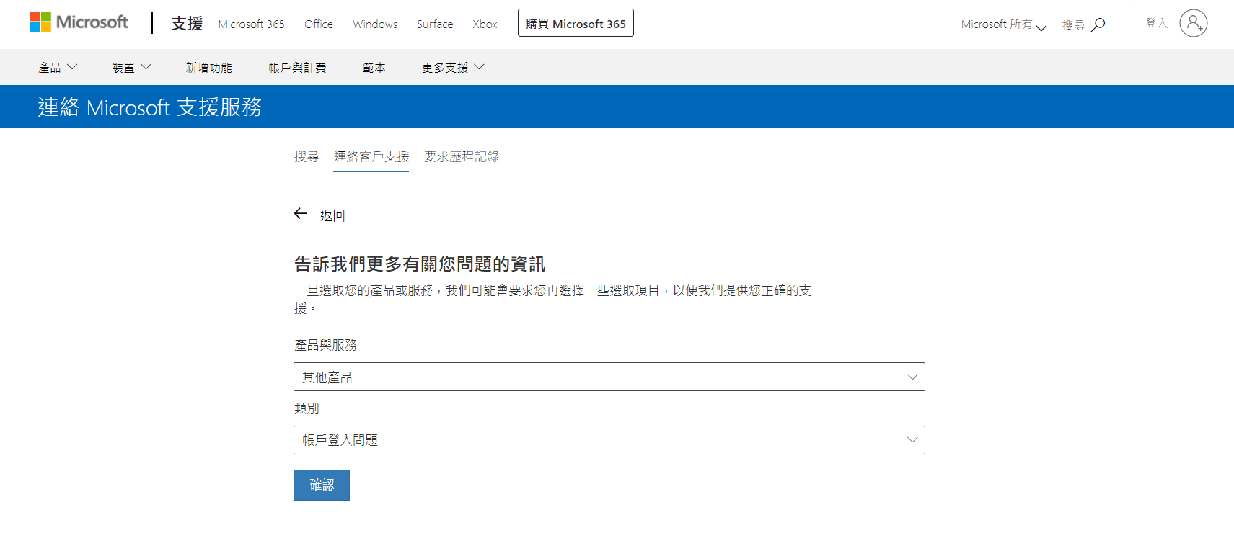Open 範本 navigation item
Image resolution: width=1234 pixels, height=533 pixels.
pos(374,68)
